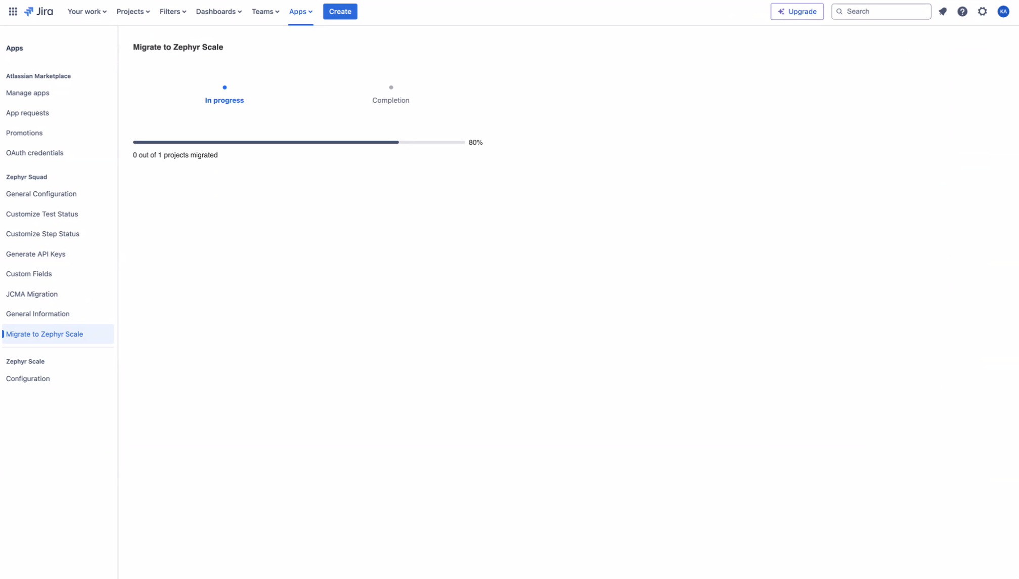Click the Completion step dot

pyautogui.click(x=391, y=88)
